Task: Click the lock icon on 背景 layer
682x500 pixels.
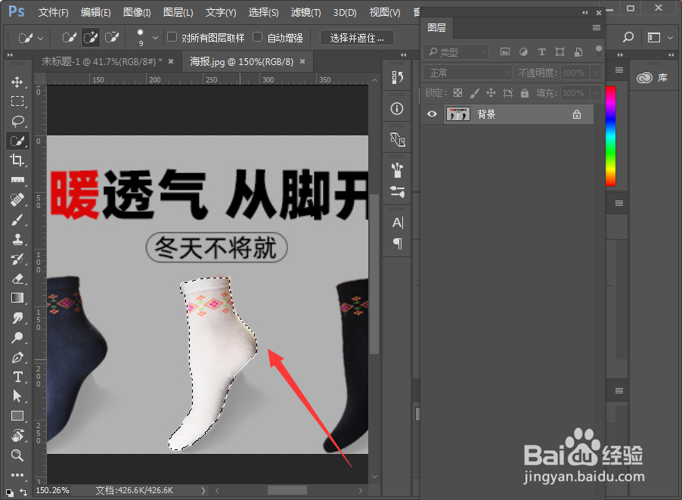Action: pos(576,113)
